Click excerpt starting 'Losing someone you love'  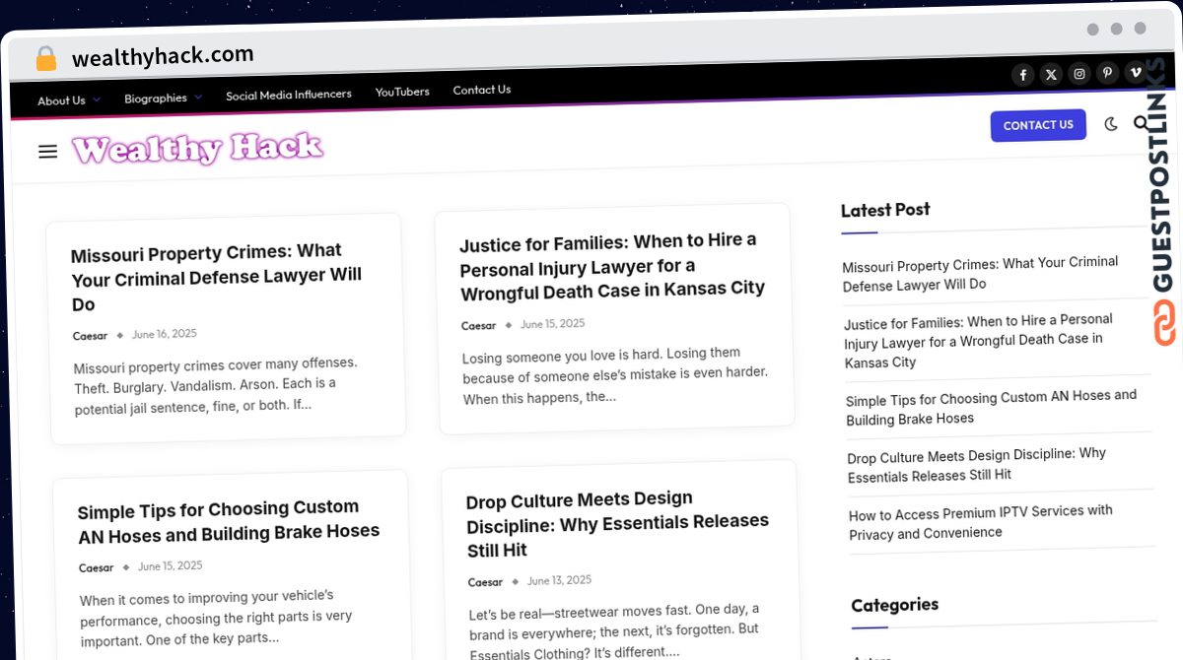(x=614, y=375)
